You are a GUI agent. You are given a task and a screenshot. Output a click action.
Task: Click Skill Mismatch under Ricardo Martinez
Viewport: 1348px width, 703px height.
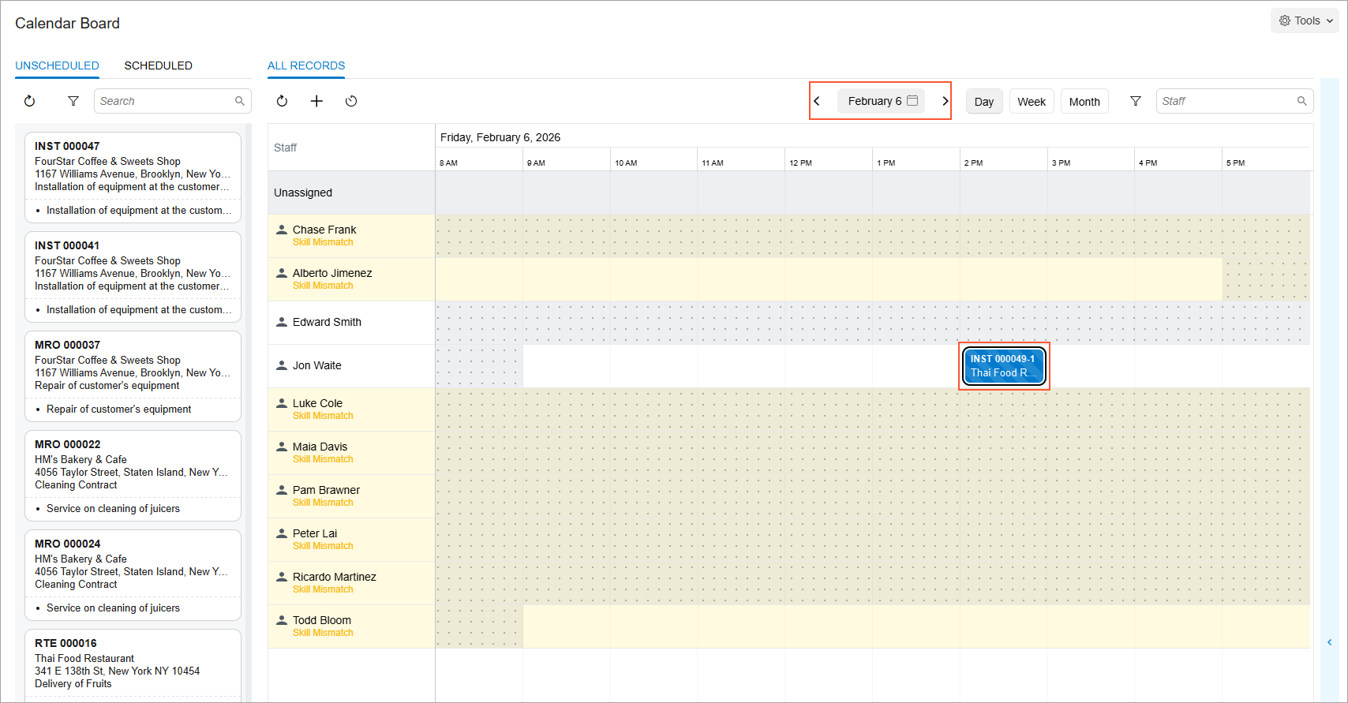click(323, 589)
